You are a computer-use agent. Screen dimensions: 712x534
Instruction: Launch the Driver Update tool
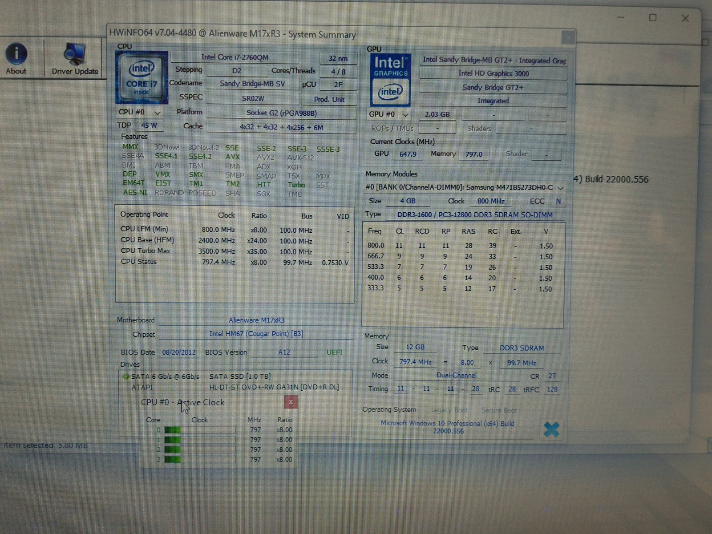click(x=75, y=58)
